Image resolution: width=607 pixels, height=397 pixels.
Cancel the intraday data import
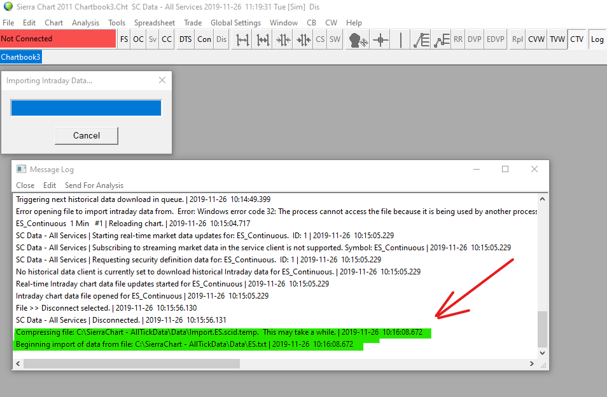click(x=87, y=136)
